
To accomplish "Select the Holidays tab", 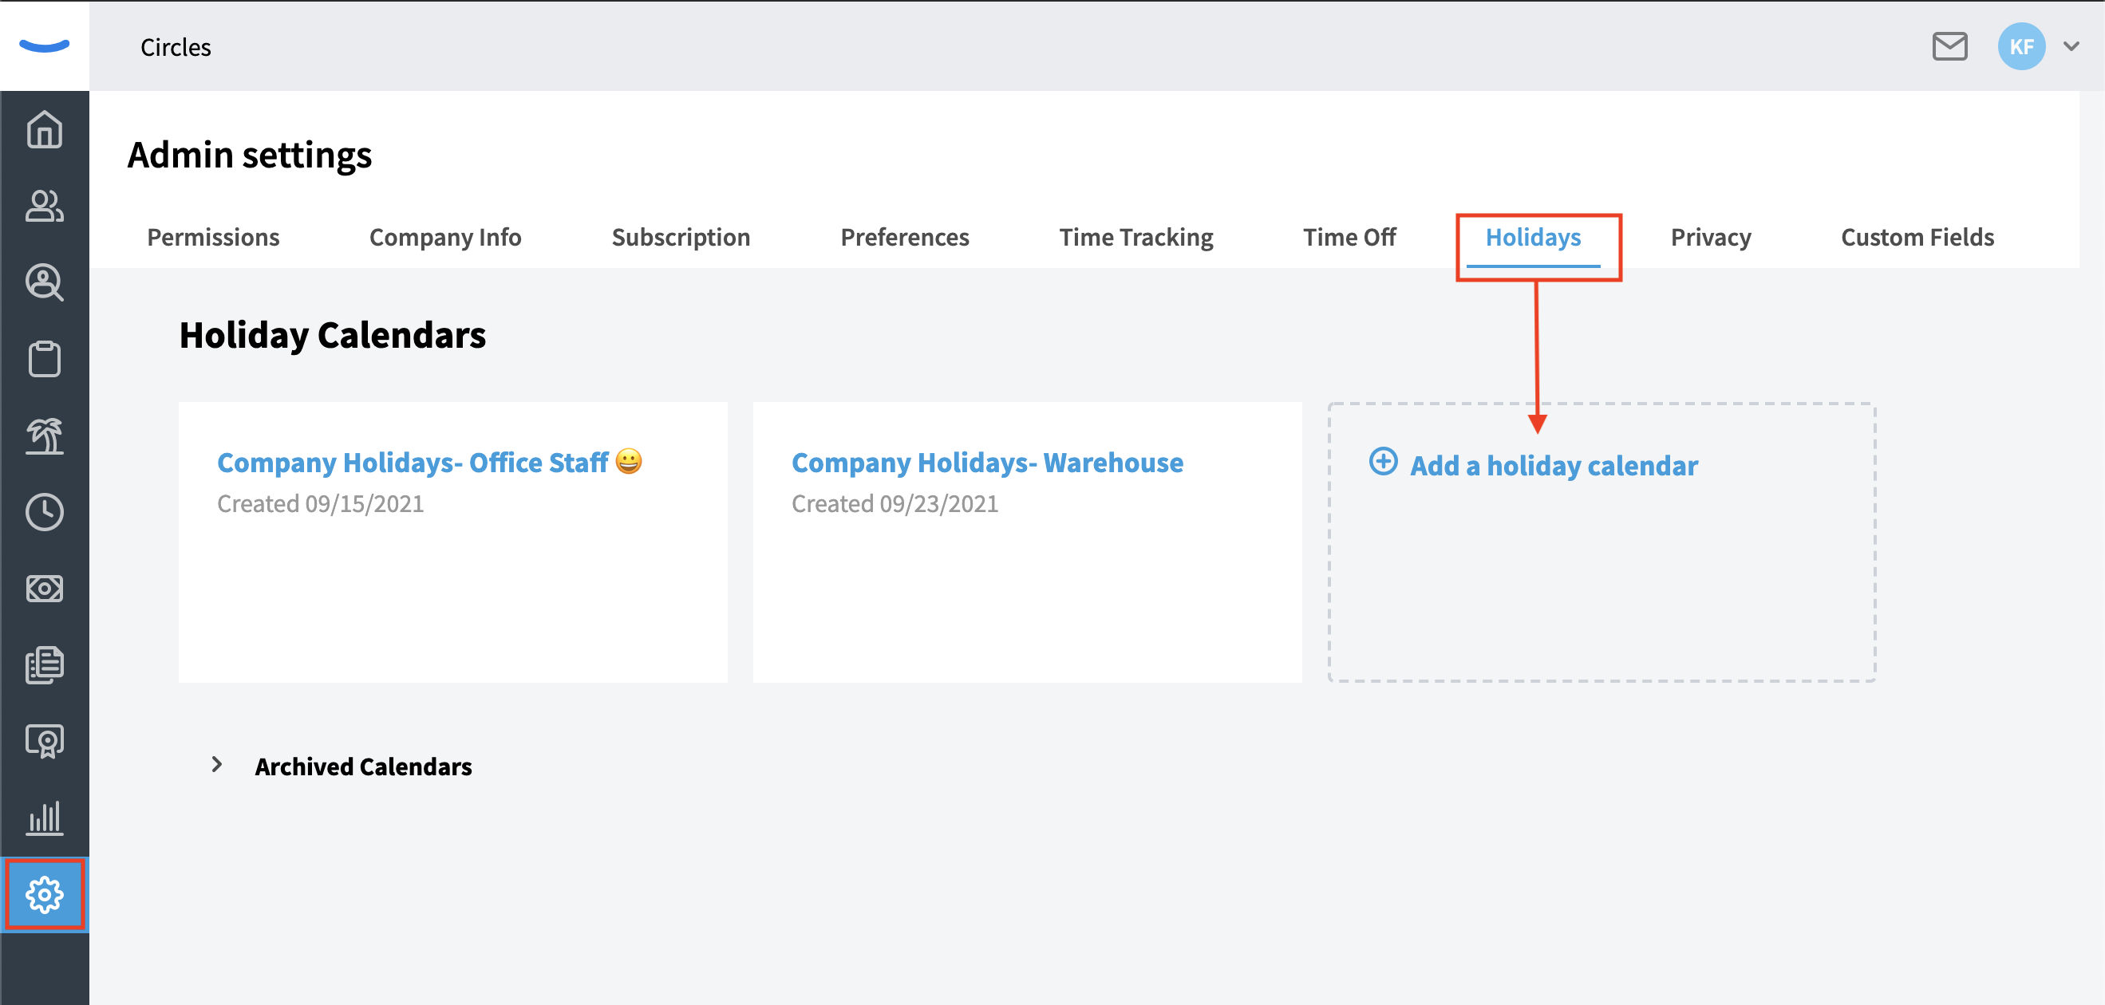I will [1533, 237].
